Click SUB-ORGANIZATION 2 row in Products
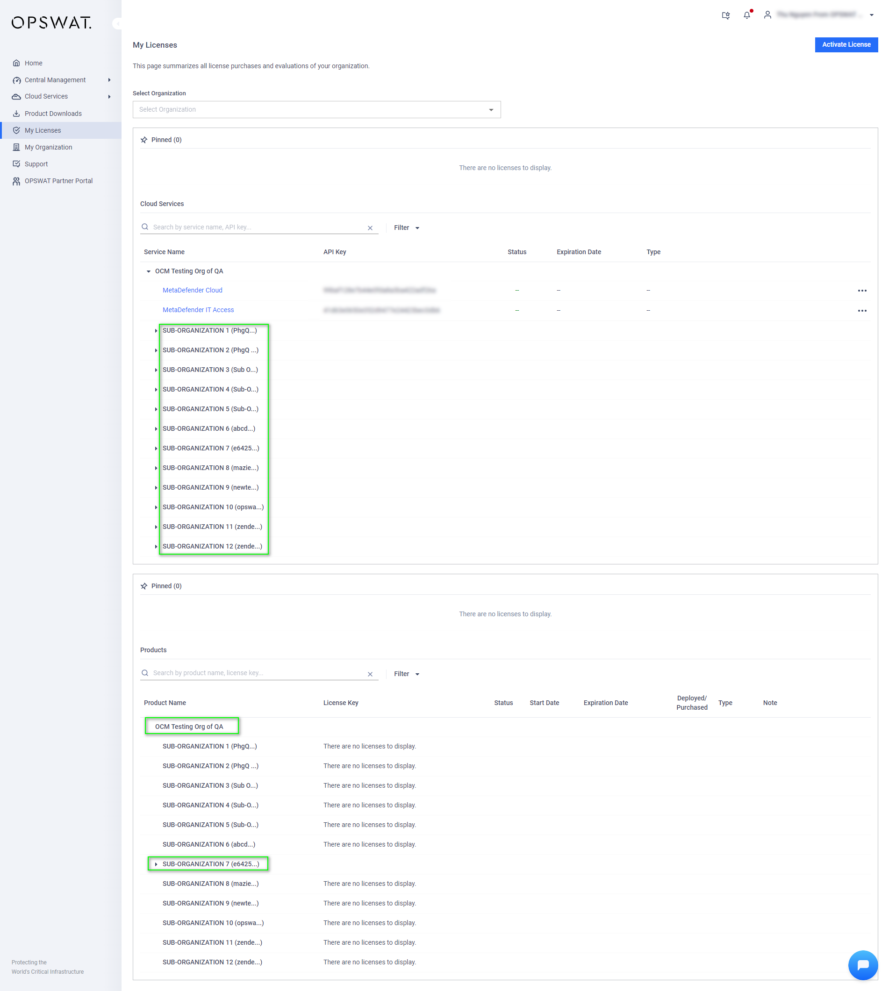 pos(506,766)
